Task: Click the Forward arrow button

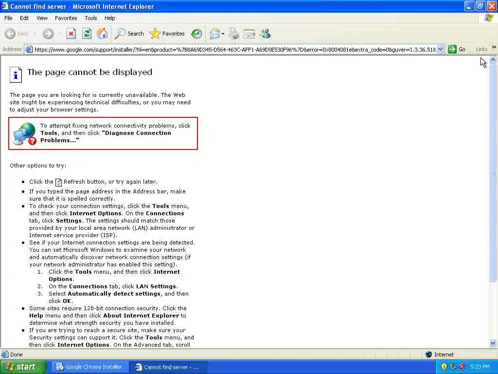Action: click(48, 34)
